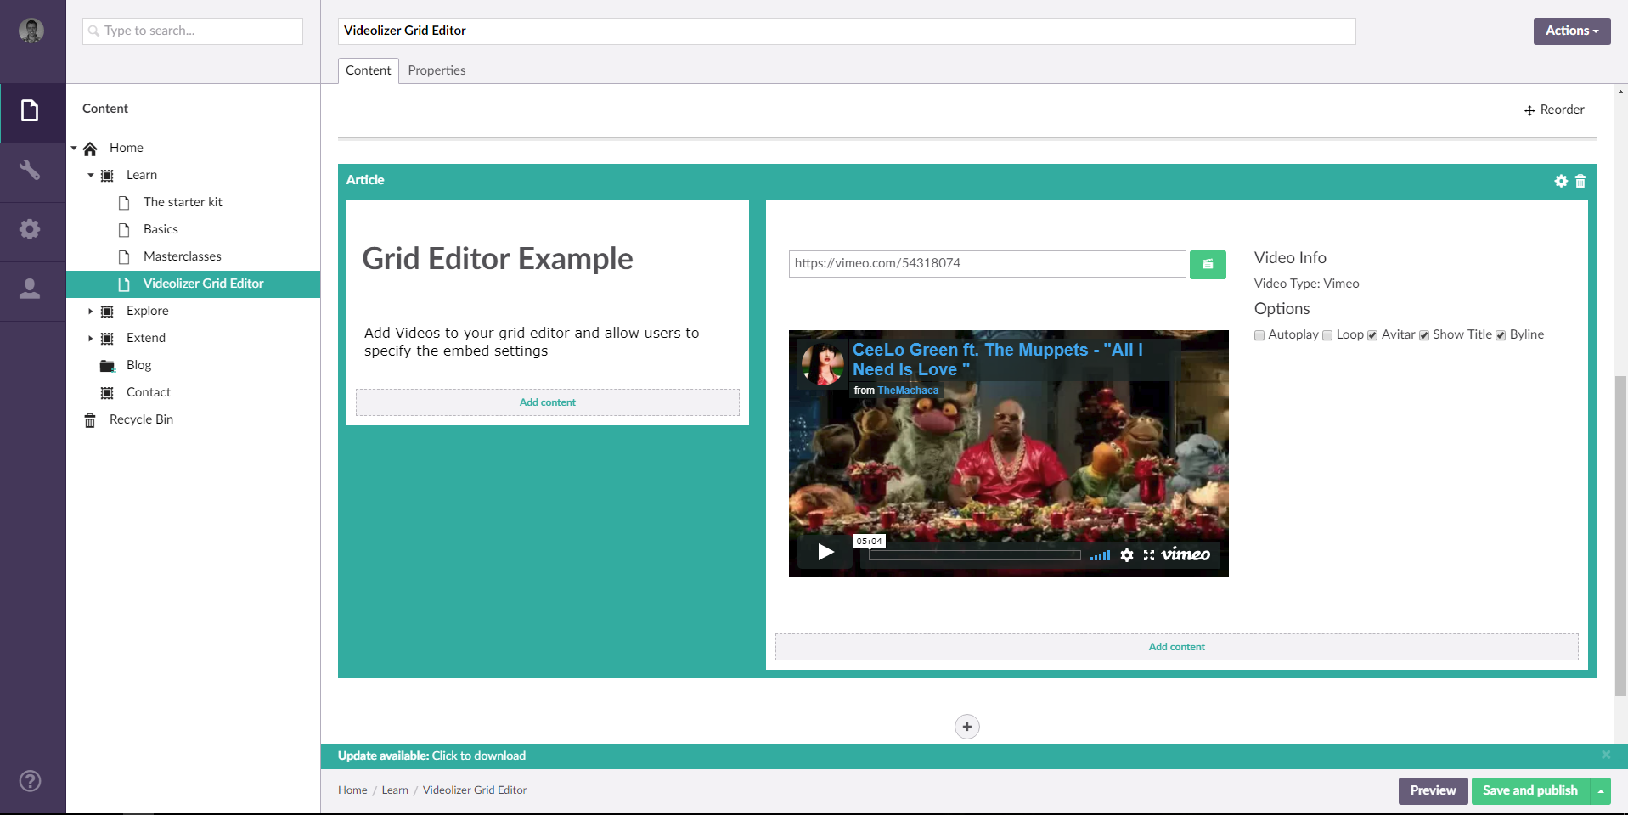Image resolution: width=1628 pixels, height=815 pixels.
Task: Open the Help question mark icon
Action: coord(30,781)
